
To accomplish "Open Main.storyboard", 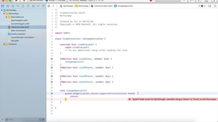I will 18,30.
